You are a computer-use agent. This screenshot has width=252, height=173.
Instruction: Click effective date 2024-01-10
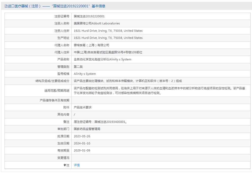coord(82,143)
